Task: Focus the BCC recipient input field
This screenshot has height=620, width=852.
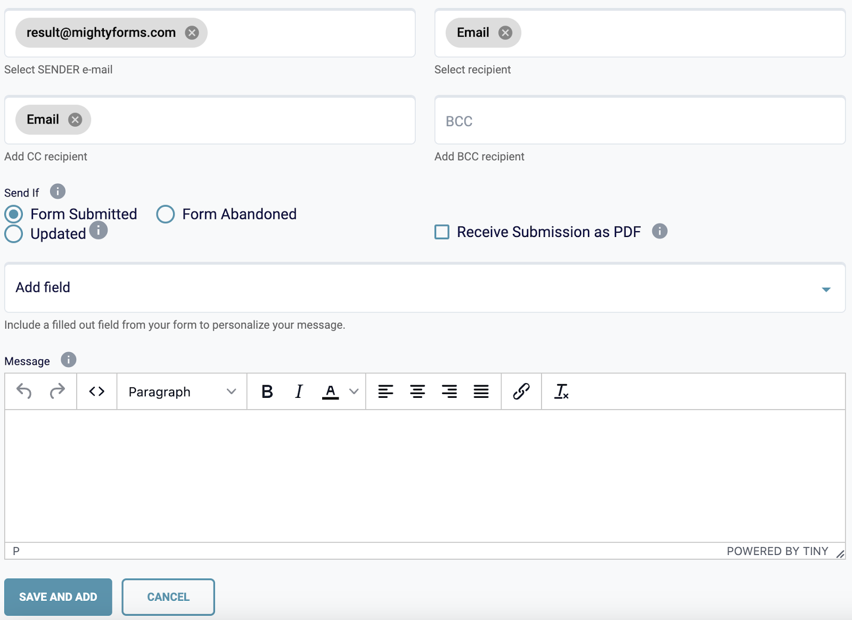Action: pos(640,120)
